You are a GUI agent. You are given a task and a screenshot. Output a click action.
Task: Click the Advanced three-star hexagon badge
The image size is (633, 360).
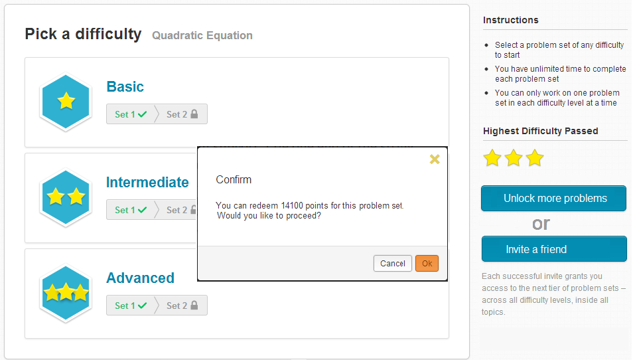(66, 294)
